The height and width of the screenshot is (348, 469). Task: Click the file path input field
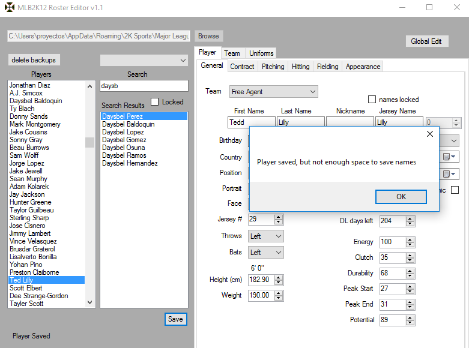pyautogui.click(x=98, y=36)
